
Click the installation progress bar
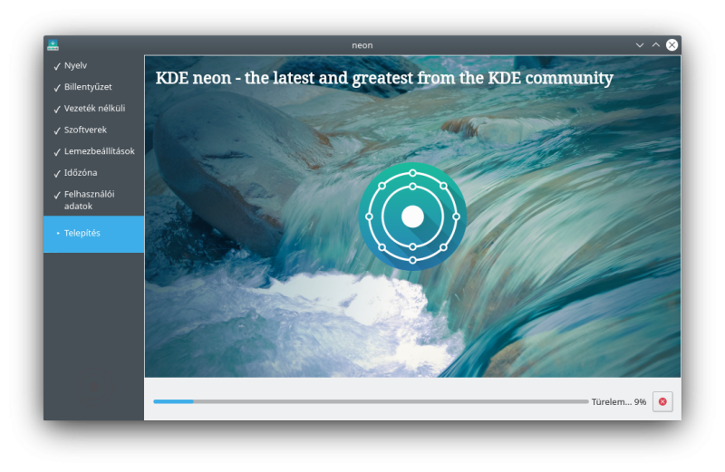371,401
